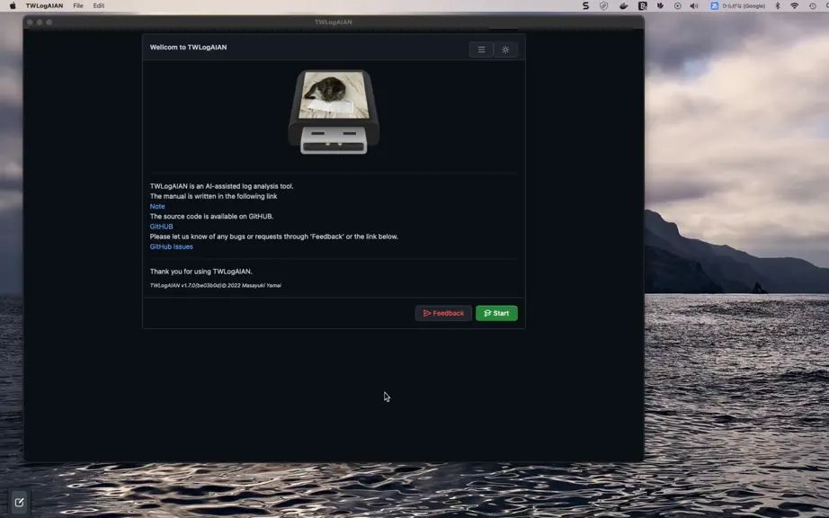829x518 pixels.
Task: Open the Wi-Fi status icon
Action: point(794,5)
